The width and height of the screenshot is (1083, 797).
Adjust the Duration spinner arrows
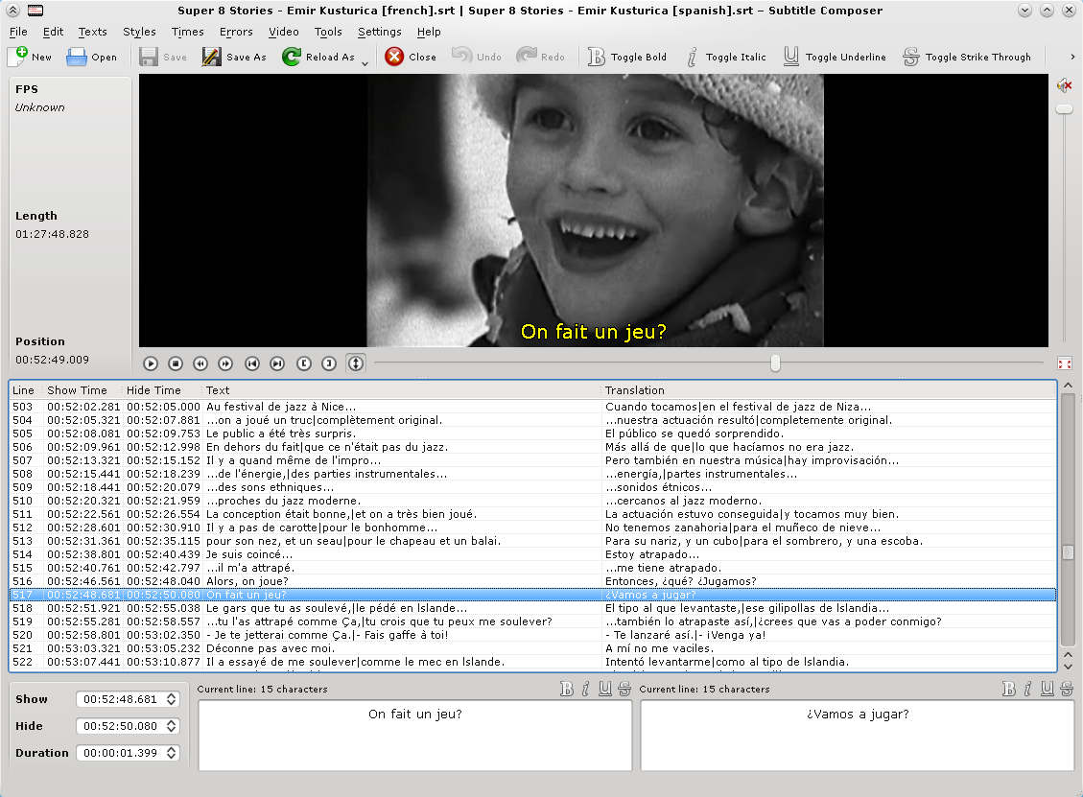172,753
